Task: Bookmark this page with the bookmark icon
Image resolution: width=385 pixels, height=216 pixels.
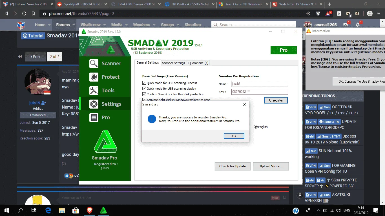Action: coord(33,13)
